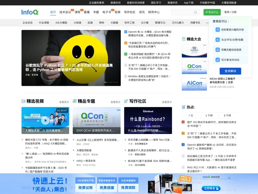Open App下载 in top bar
Screen dimensions: 258x194
pyautogui.click(x=188, y=3)
